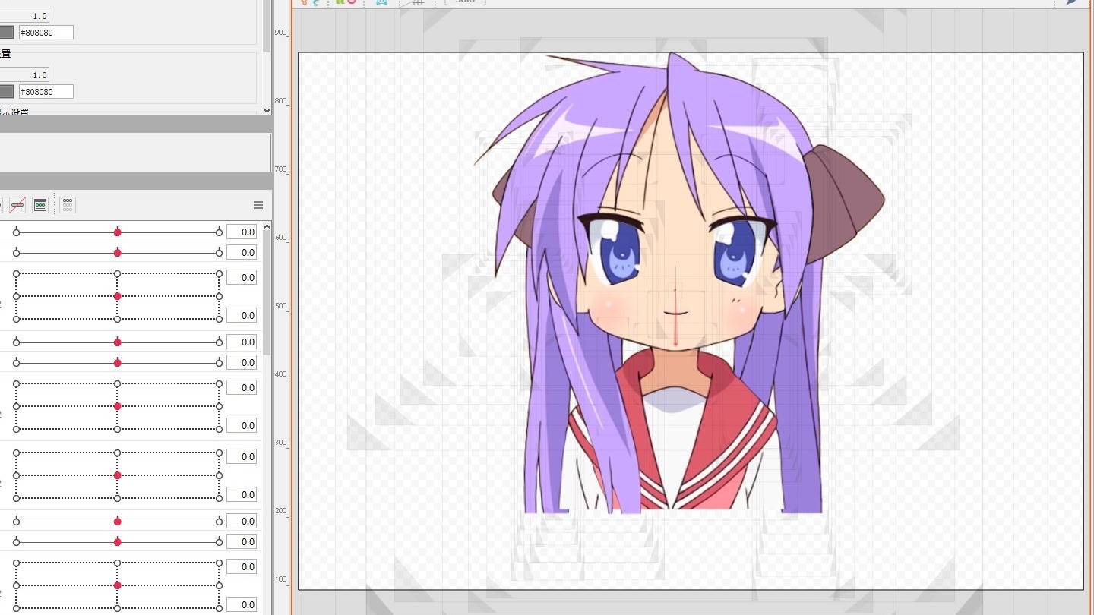Click the dotted grid icon in parameter toolbar
Screen dimensions: 1094x615
[68, 205]
